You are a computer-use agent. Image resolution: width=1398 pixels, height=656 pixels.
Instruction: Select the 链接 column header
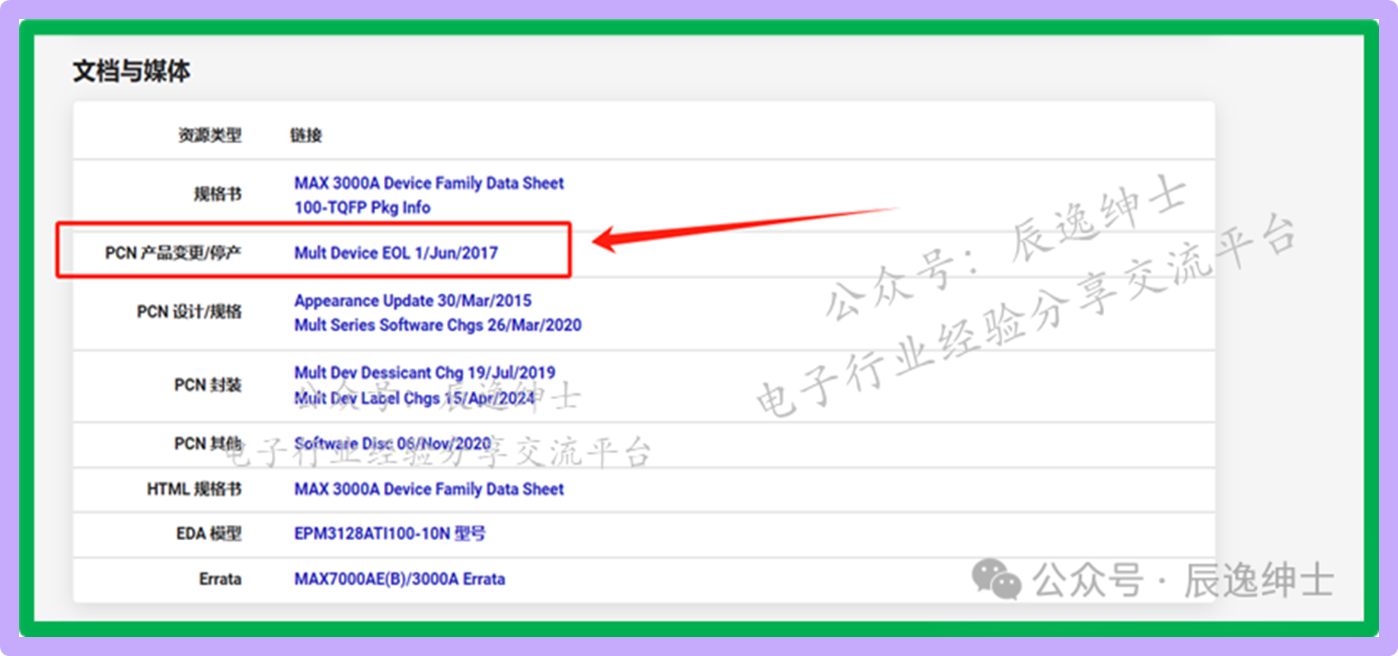click(x=306, y=135)
